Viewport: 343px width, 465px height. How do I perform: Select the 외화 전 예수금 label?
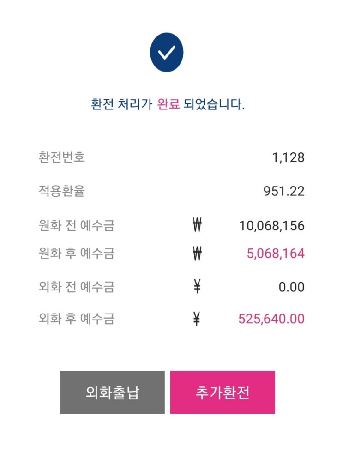[x=77, y=287]
